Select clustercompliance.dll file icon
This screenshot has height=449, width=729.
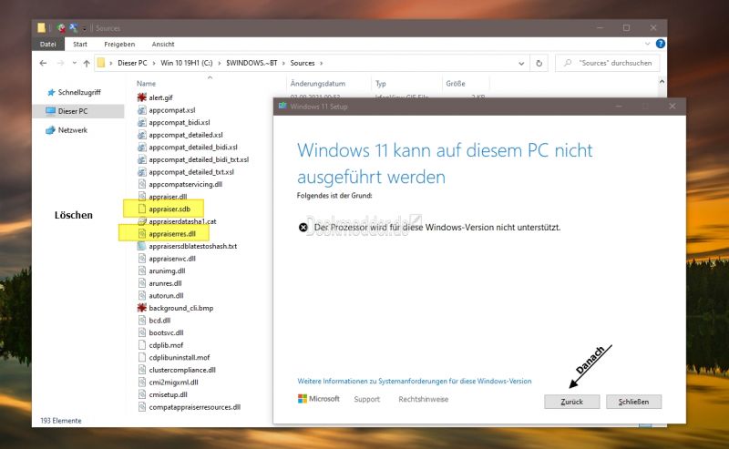[142, 370]
